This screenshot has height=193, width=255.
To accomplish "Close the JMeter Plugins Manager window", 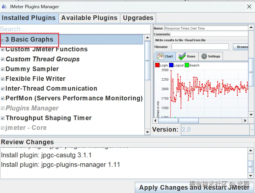I will pyautogui.click(x=249, y=7).
